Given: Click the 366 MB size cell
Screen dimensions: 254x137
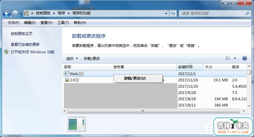Looking at the screenshot, I should click(x=221, y=105).
